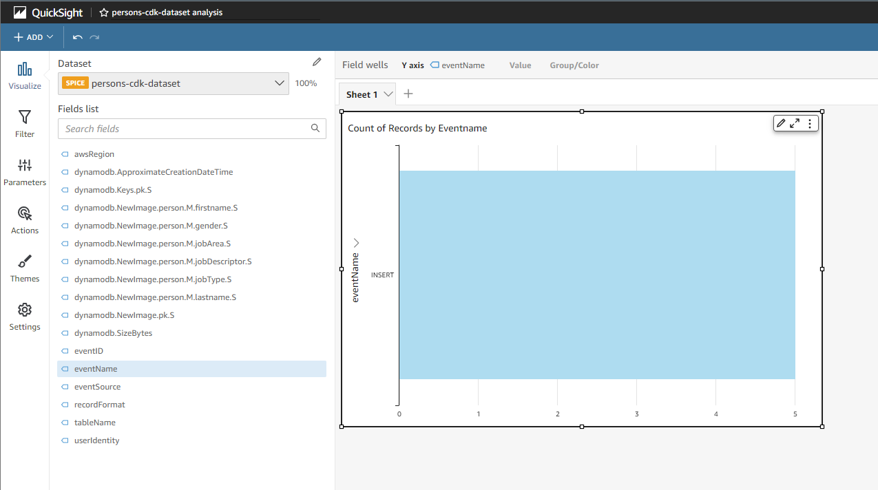
Task: Open the ADD dropdown menu
Action: point(33,37)
